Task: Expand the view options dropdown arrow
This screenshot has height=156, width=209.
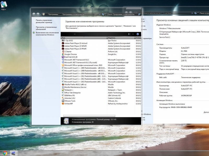Action: [133, 34]
